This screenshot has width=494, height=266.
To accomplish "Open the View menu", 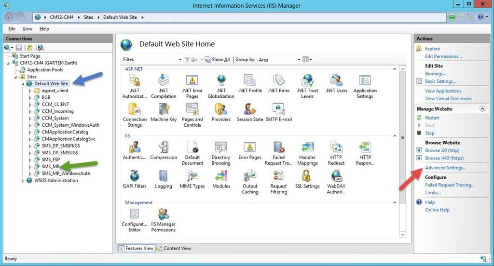I will [27, 28].
